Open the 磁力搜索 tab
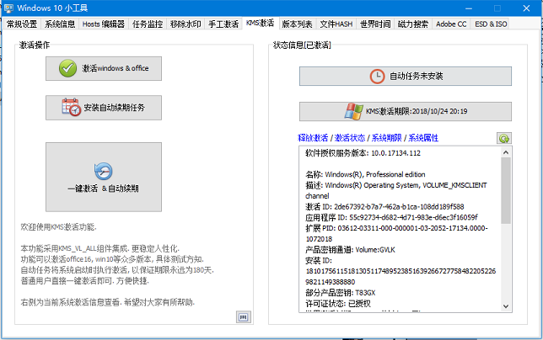This screenshot has height=340, width=543. click(412, 24)
